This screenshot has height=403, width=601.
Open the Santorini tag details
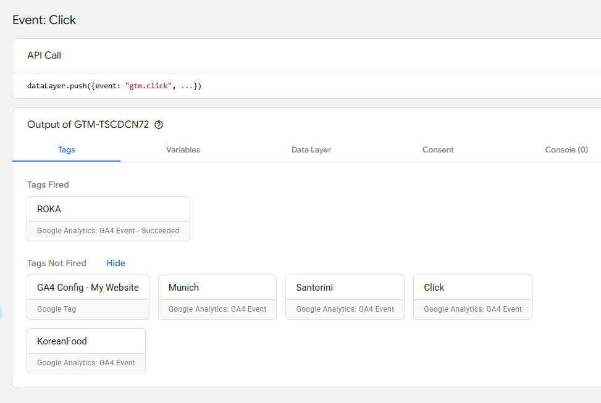345,297
